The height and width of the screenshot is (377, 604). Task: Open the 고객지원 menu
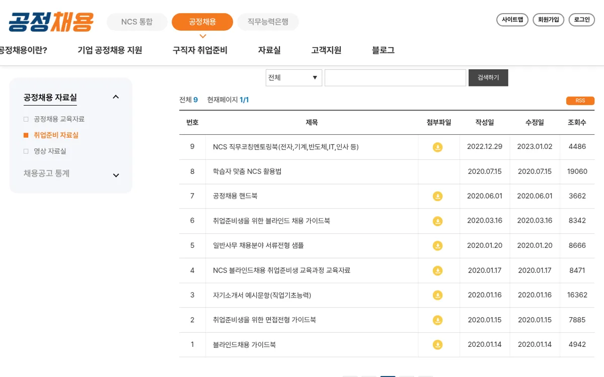(326, 50)
